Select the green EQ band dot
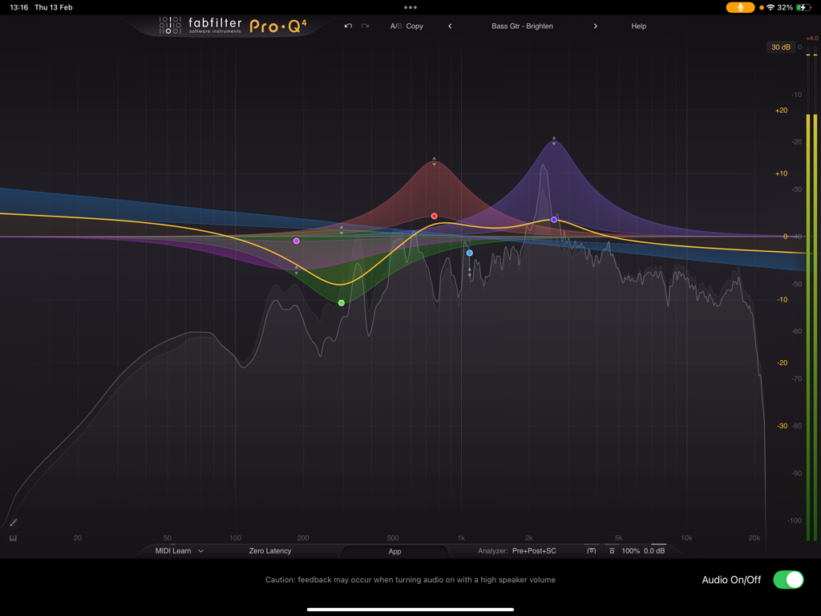The image size is (821, 616). pos(340,302)
